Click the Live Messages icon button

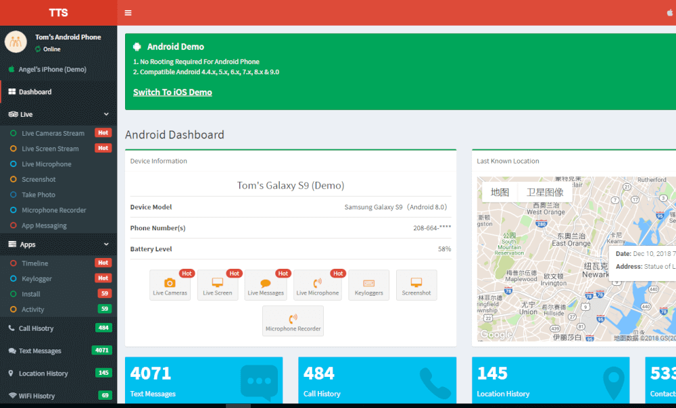(266, 285)
